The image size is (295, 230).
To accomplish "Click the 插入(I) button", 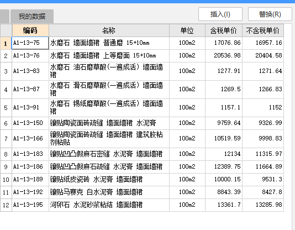I will click(x=220, y=14).
